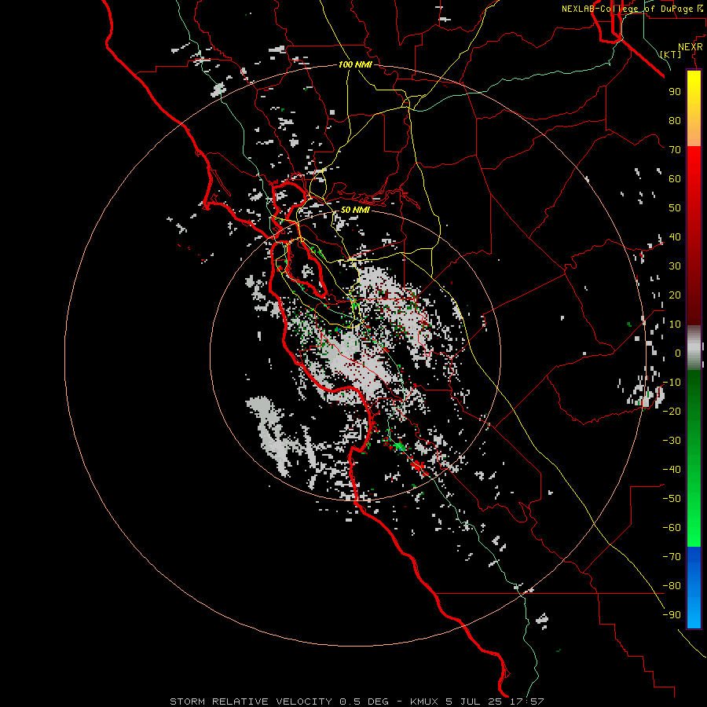Click the blue bottom segment of the color bar

tap(694, 588)
